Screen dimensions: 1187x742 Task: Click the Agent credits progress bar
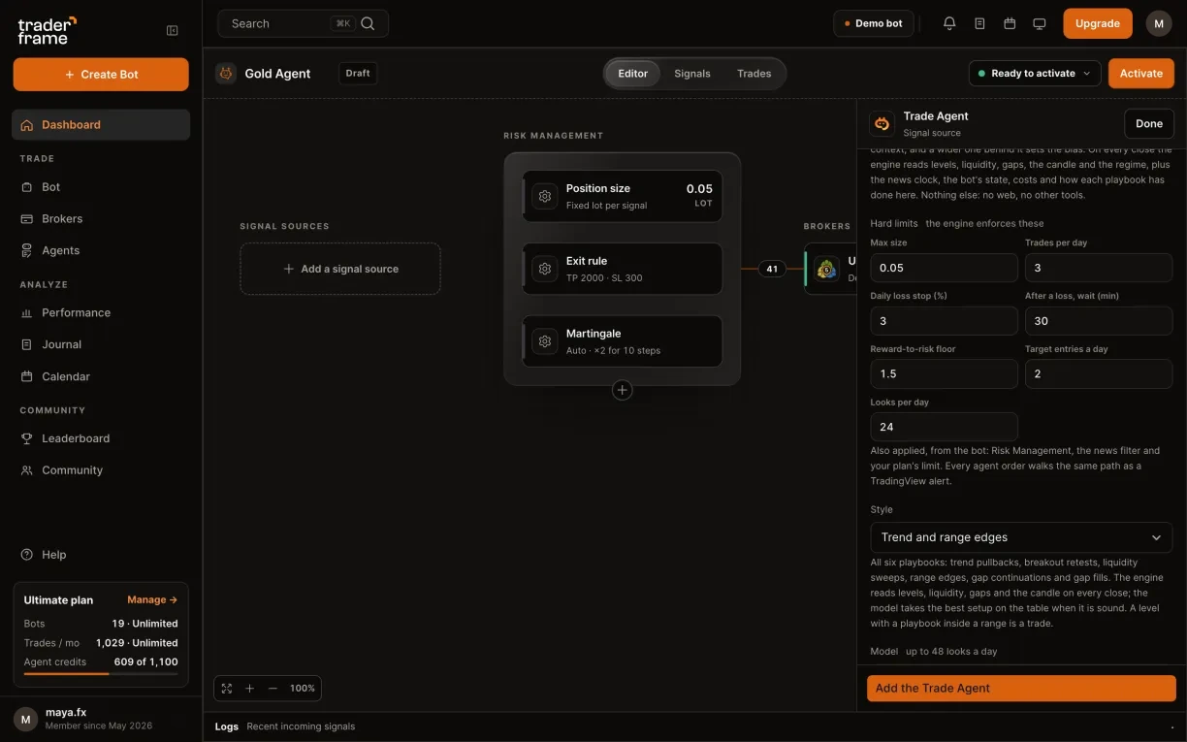pos(101,674)
